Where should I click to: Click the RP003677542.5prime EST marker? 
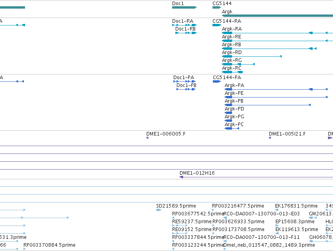click(x=173, y=218)
